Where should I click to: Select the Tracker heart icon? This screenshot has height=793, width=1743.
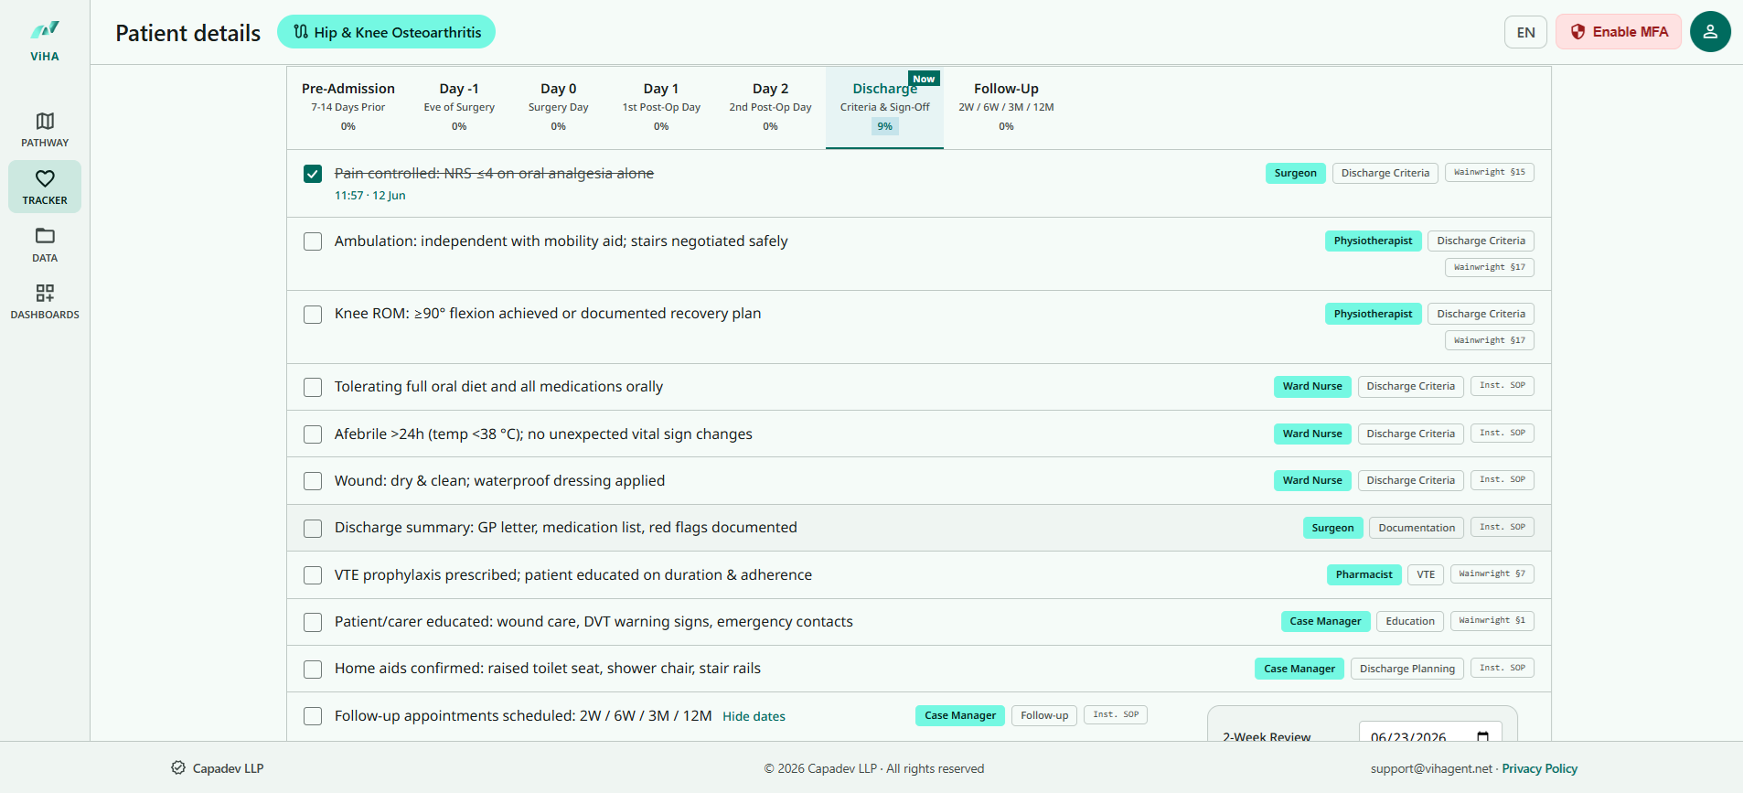coord(45,178)
